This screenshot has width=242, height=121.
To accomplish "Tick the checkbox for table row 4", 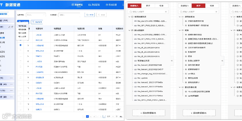I will click(x=21, y=51).
